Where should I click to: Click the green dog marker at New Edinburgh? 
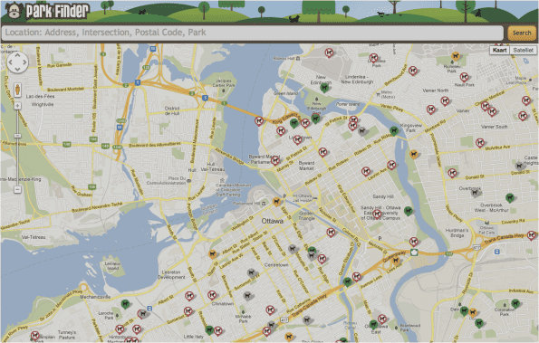(324, 88)
